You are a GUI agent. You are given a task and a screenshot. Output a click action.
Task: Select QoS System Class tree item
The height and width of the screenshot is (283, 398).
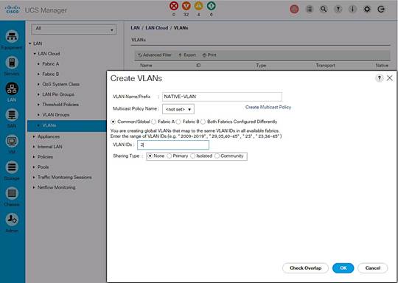[61, 84]
